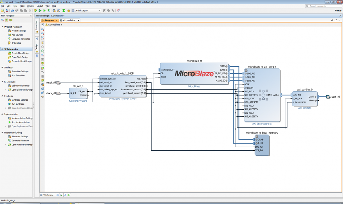Open Project Summary via the sigma toolbar icon
The height and width of the screenshot is (204, 343).
[x=64, y=10]
